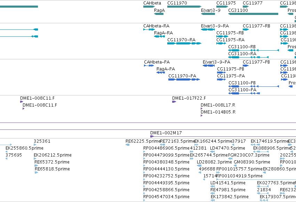Select the EK255860.5prime EST
Image resolution: width=296 pixels, height=202 pixels.
click(6, 152)
